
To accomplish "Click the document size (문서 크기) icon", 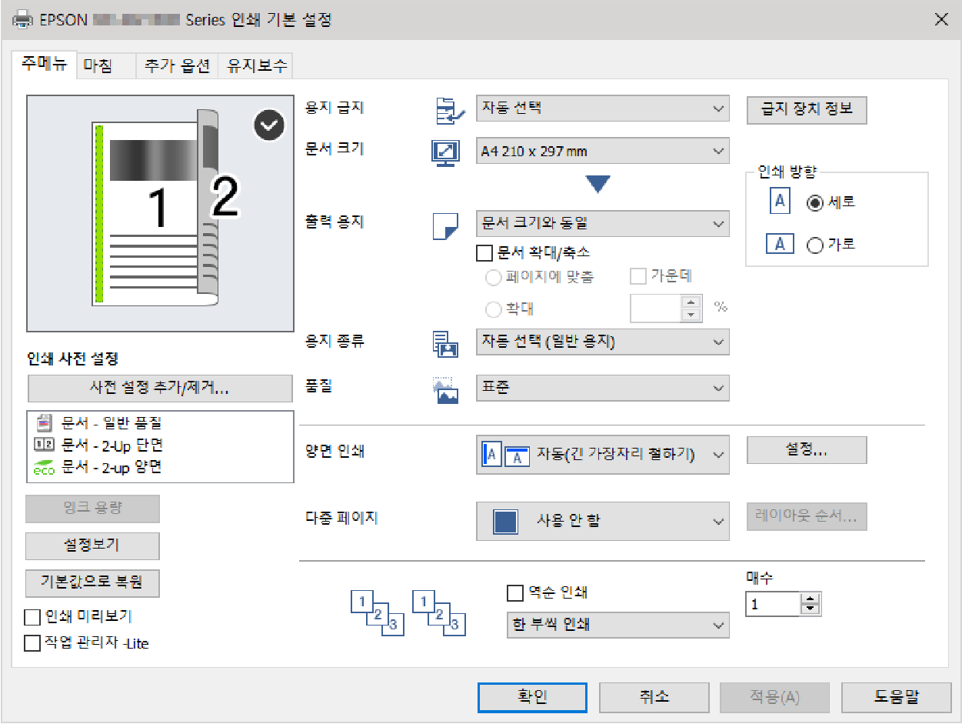I will pos(445,152).
